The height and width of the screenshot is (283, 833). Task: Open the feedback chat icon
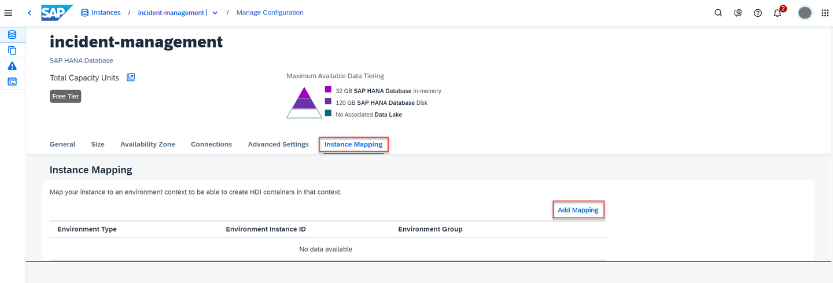tap(738, 13)
